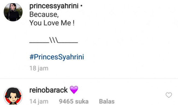Click the 14 jam comment timestamp
This screenshot has width=178, height=111.
coord(39,101)
